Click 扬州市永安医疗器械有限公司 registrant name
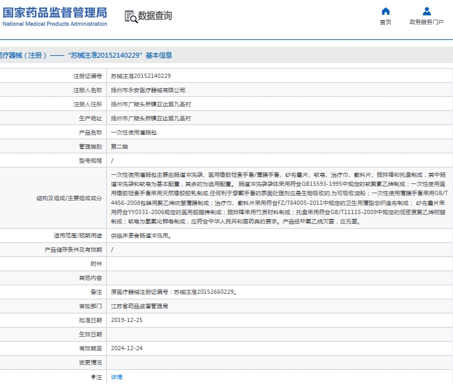This screenshot has height=384, width=453. pos(148,90)
